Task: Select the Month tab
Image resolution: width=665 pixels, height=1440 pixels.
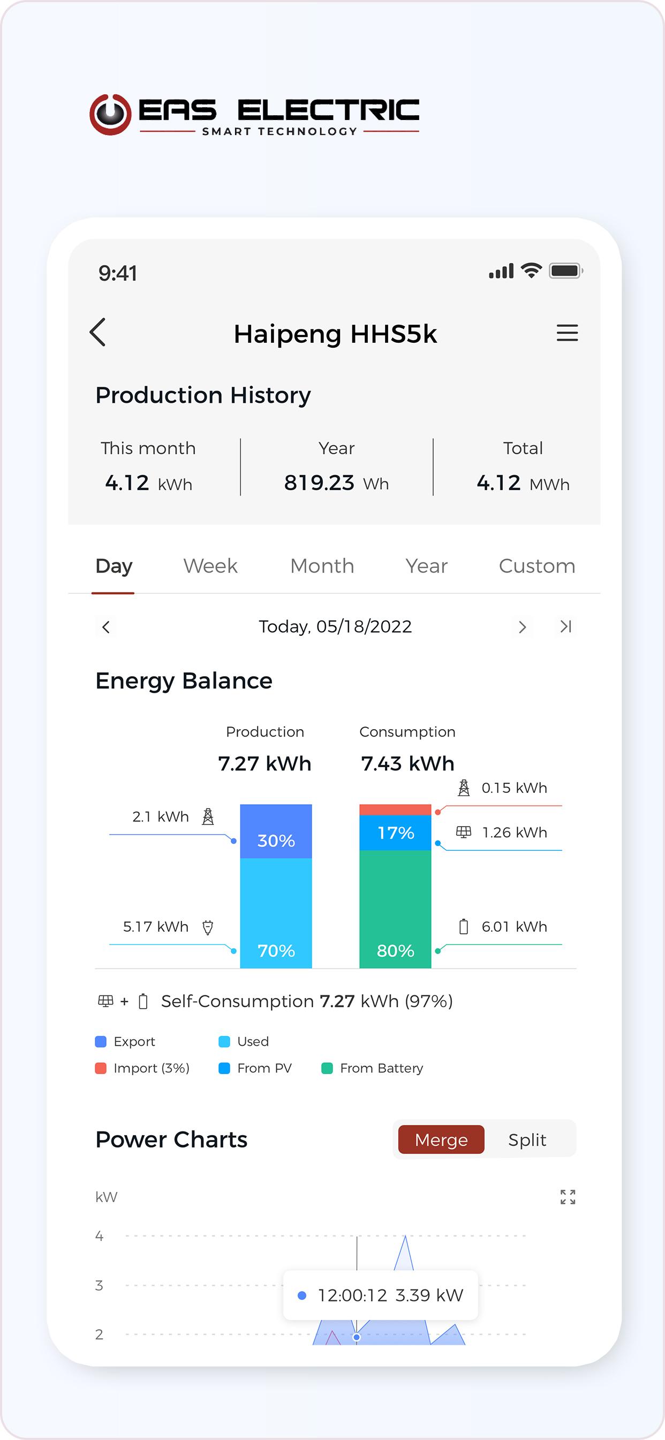Action: click(x=322, y=566)
